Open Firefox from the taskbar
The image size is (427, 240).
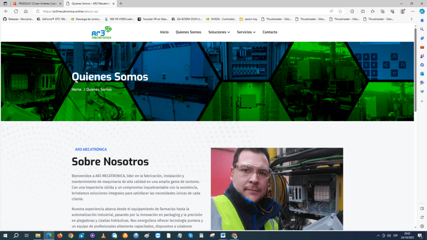60,236
